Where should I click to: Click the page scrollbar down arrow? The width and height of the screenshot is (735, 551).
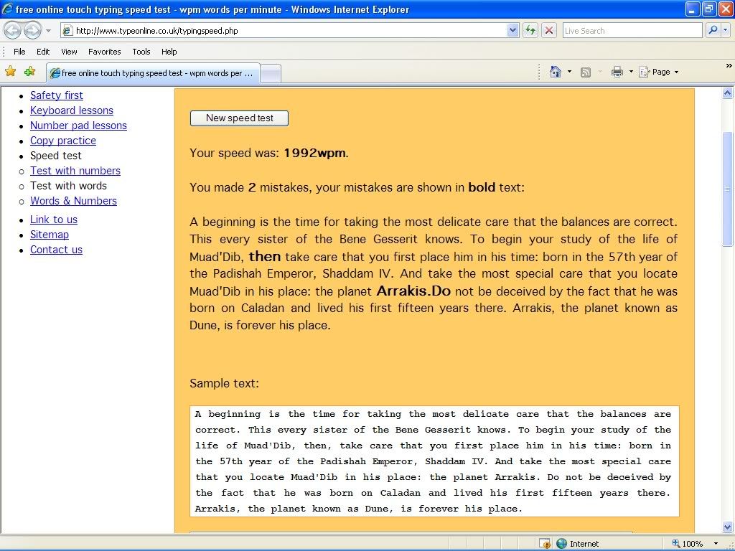[728, 527]
